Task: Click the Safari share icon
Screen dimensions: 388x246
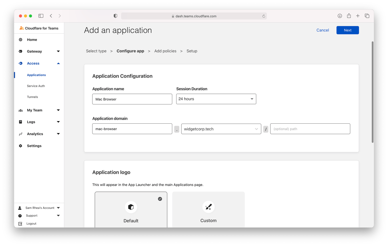Action: (349, 16)
